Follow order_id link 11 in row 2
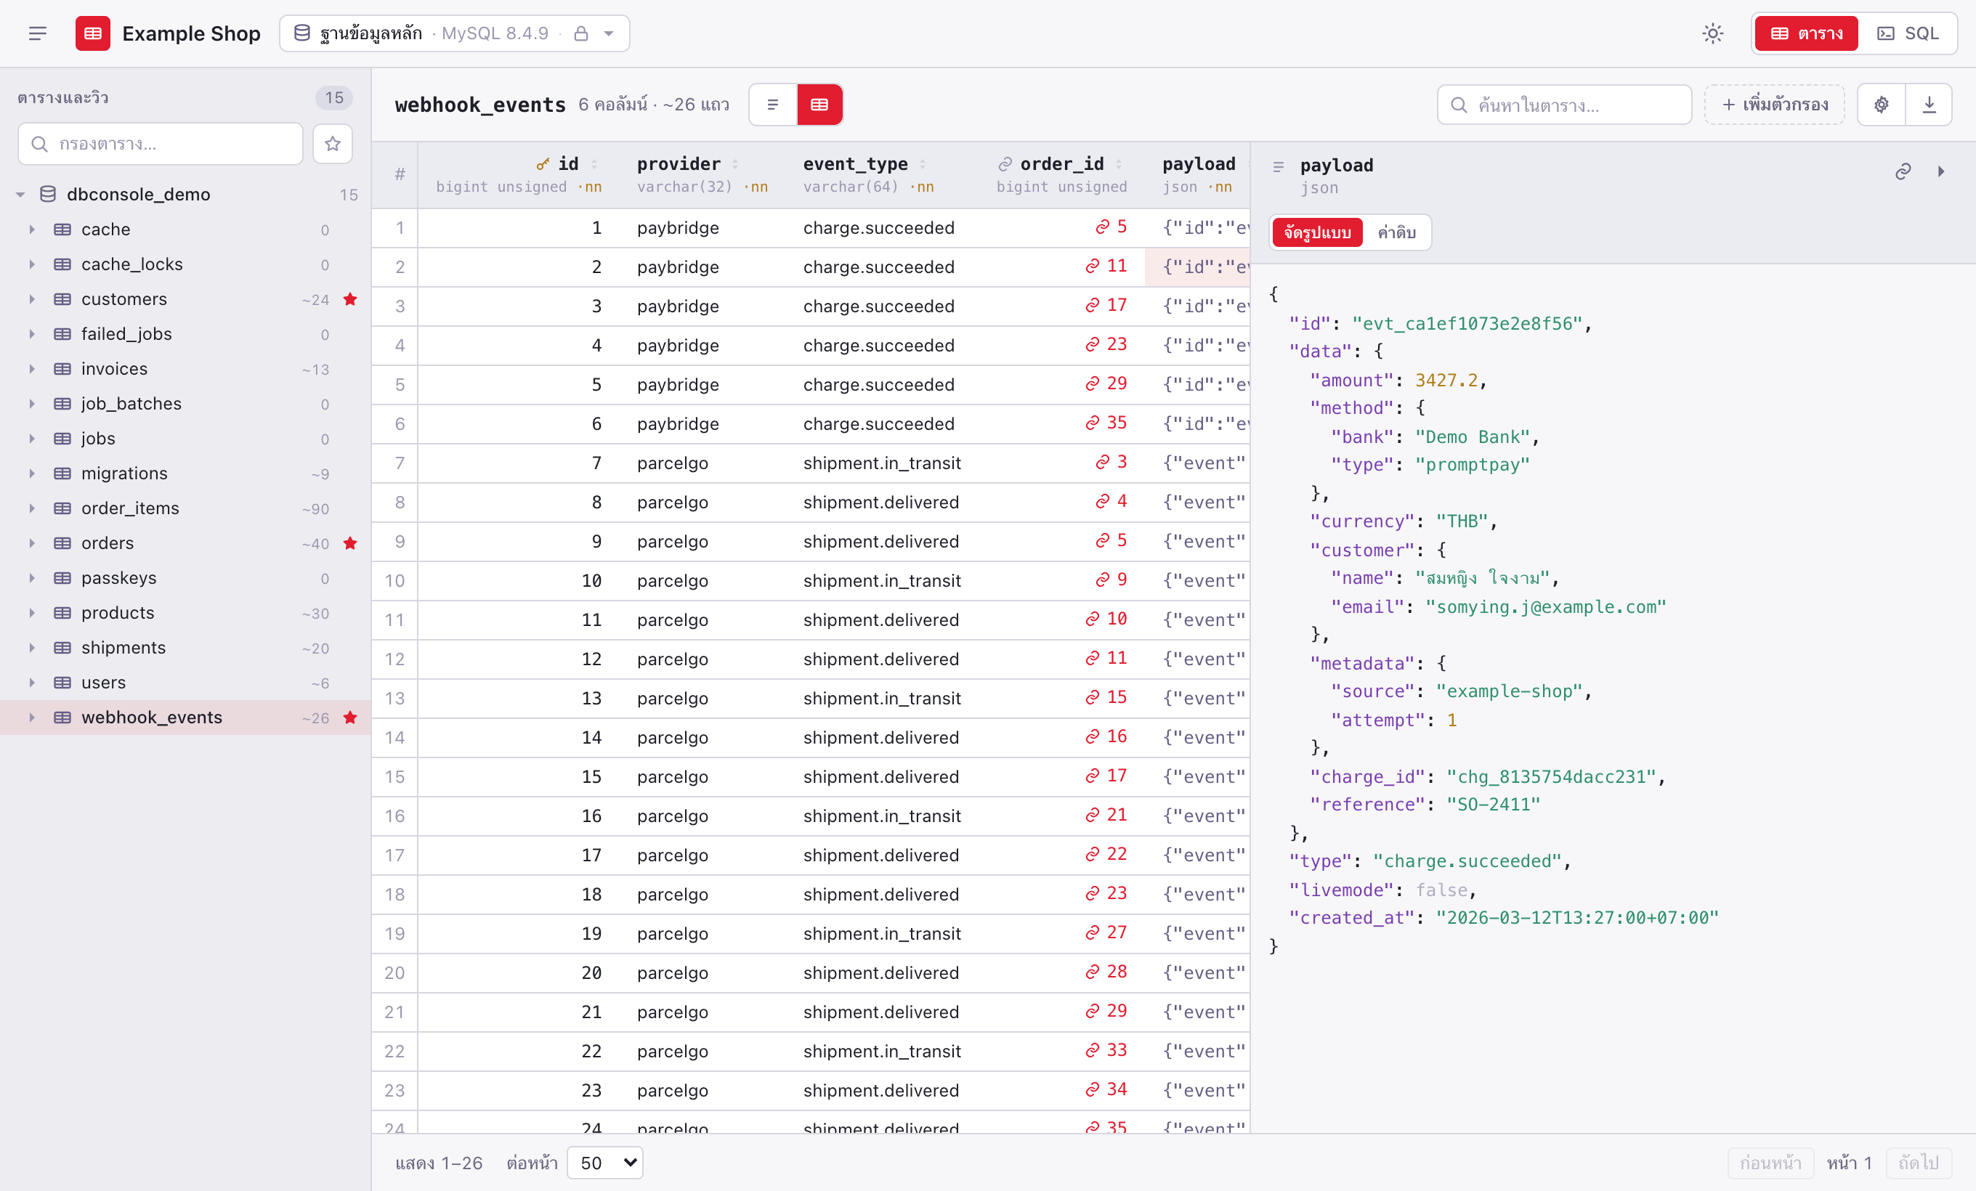The width and height of the screenshot is (1976, 1191). [1106, 266]
